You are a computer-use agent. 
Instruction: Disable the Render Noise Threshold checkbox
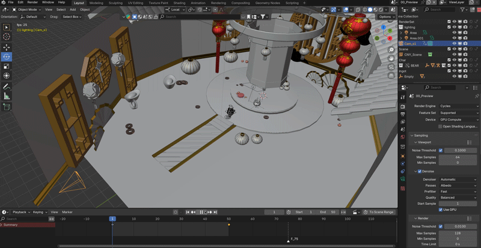(x=441, y=226)
